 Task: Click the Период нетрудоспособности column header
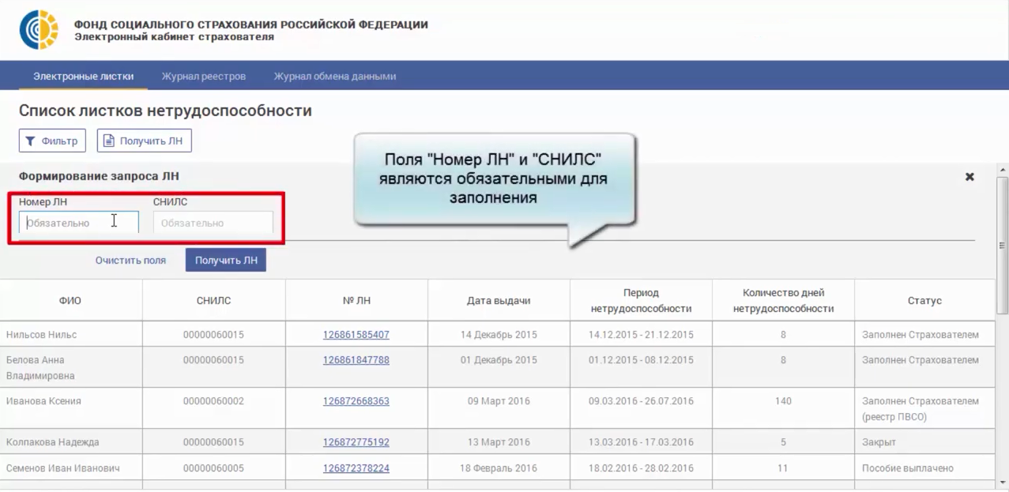coord(641,300)
